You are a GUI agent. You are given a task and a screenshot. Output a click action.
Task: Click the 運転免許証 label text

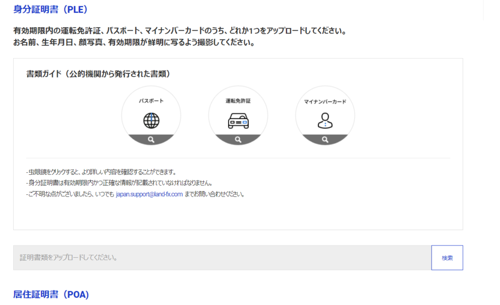tap(238, 101)
